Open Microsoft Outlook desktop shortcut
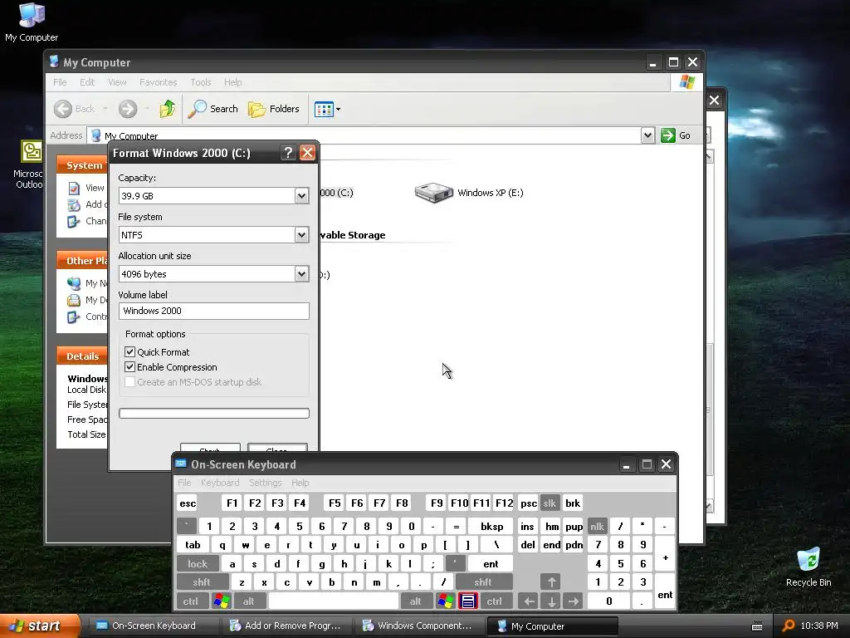Screen dimensions: 850x638 point(32,164)
